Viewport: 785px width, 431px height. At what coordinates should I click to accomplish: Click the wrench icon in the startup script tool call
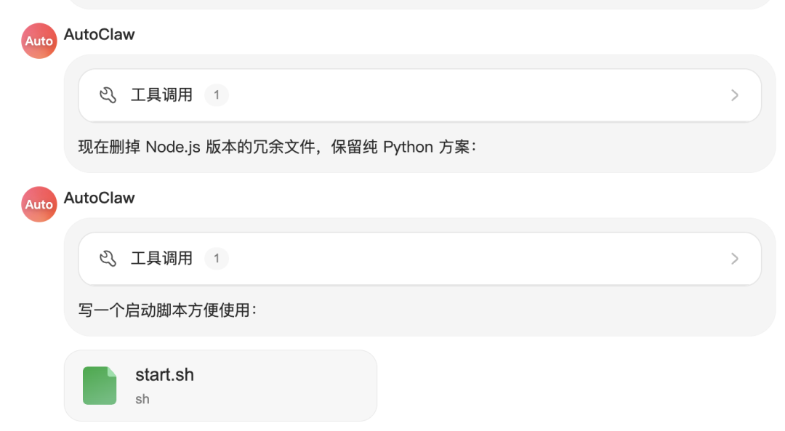(x=108, y=258)
